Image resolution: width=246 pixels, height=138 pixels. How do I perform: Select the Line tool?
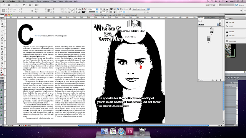coord(2,32)
